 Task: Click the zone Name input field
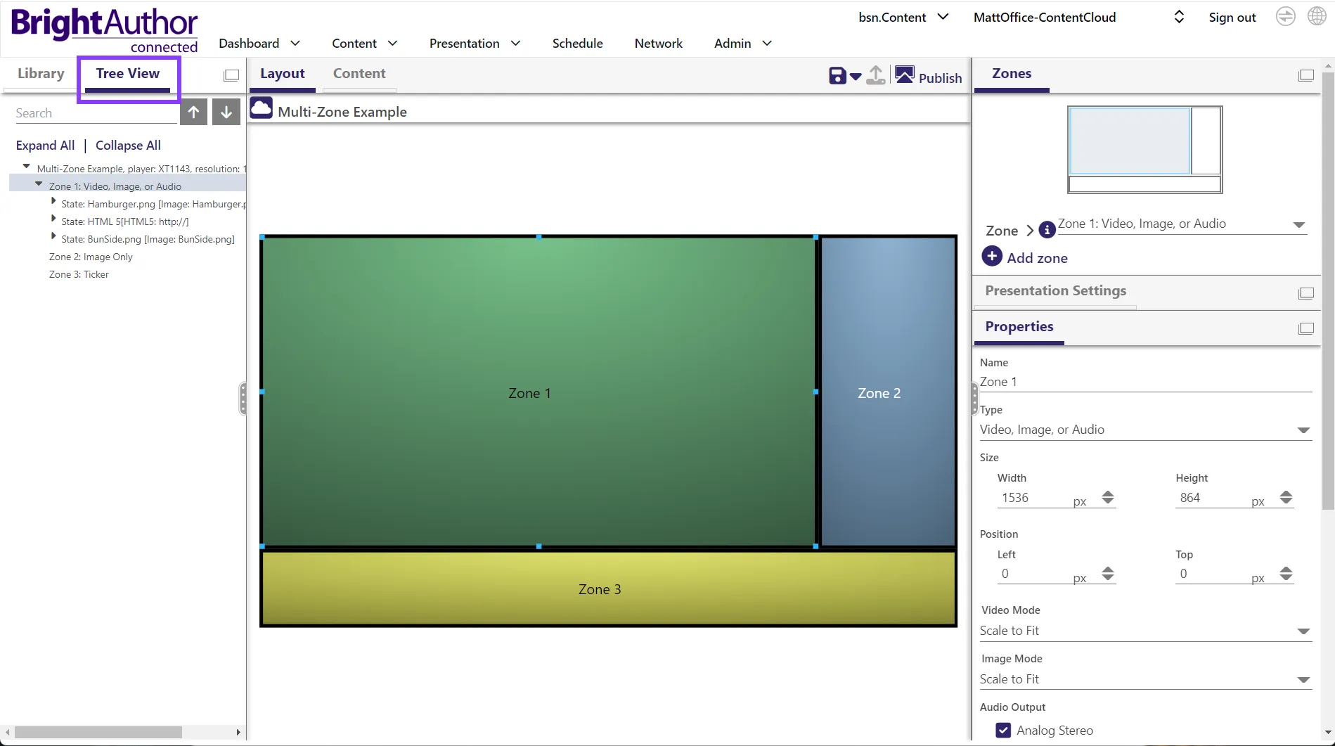click(x=1145, y=382)
